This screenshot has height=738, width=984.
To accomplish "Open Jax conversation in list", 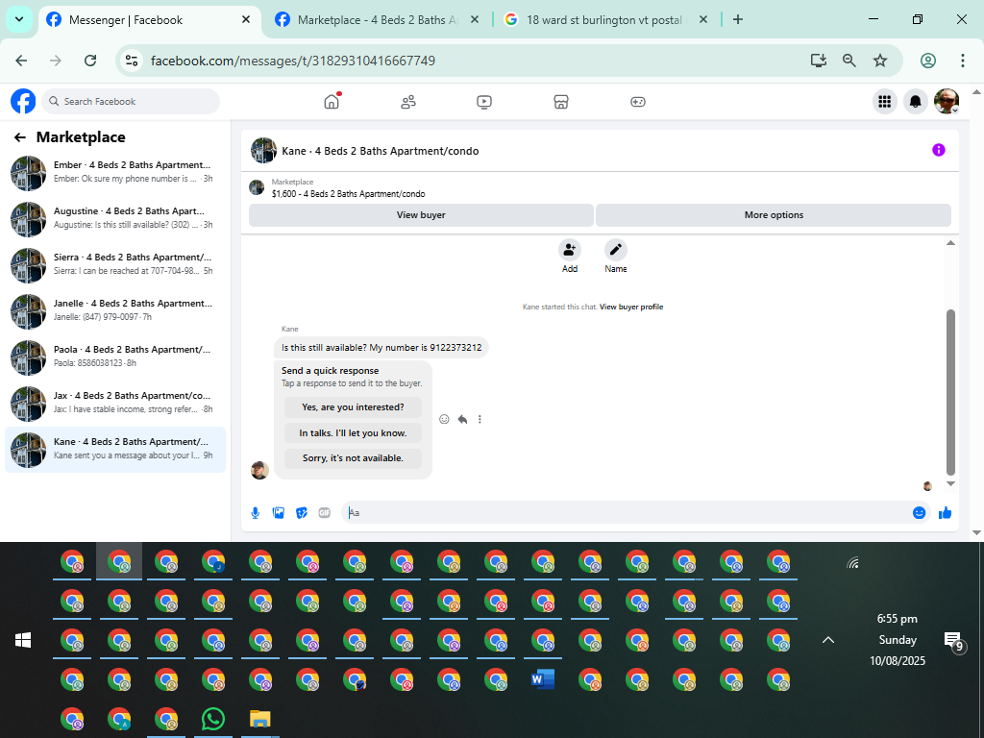I will pyautogui.click(x=115, y=404).
